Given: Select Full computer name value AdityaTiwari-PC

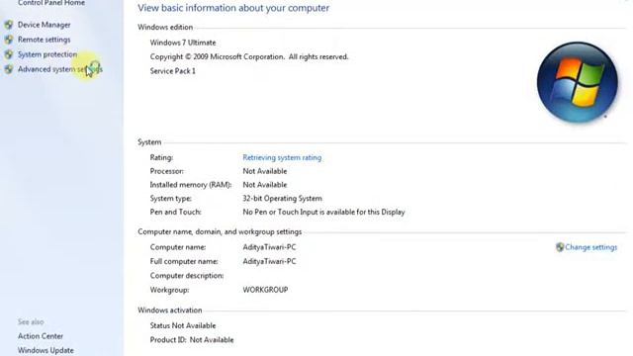Looking at the screenshot, I should tap(269, 261).
